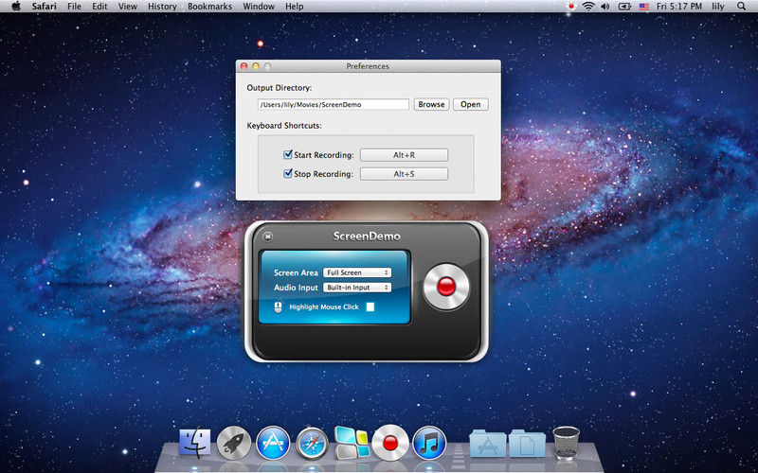Open Finder from the Dock
The width and height of the screenshot is (758, 473).
tap(195, 443)
